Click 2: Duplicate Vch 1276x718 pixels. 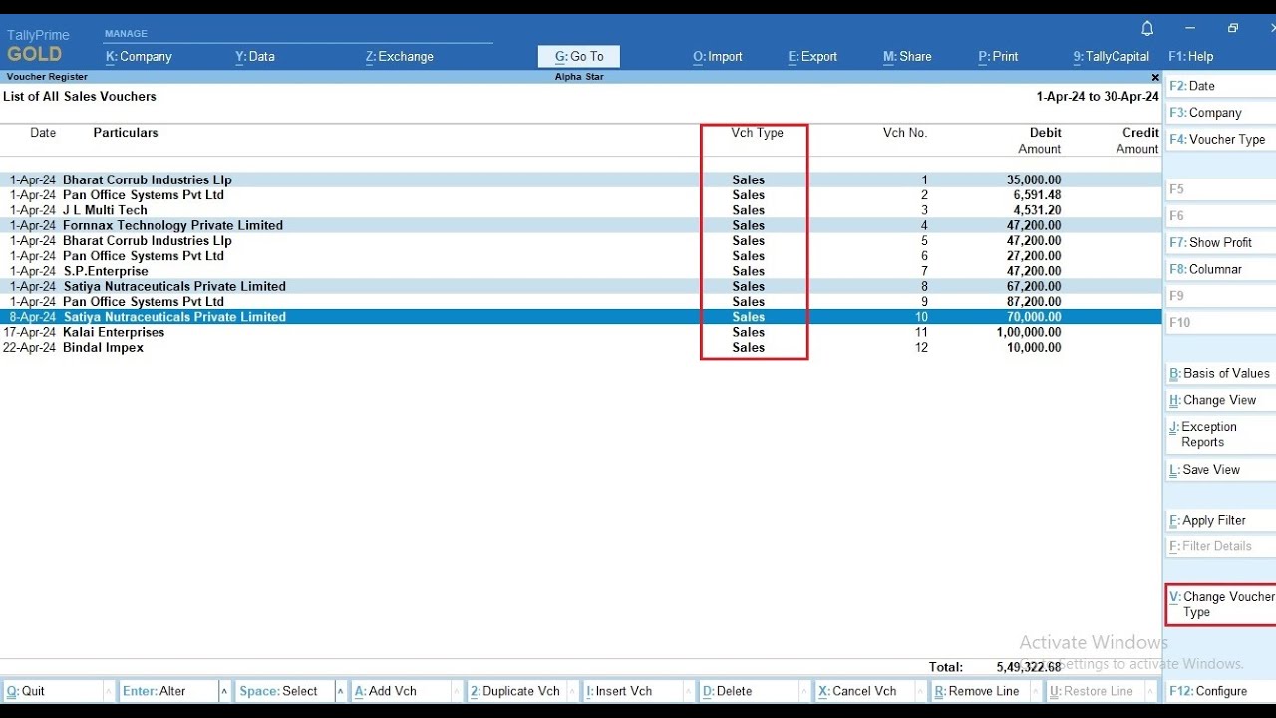coord(516,691)
